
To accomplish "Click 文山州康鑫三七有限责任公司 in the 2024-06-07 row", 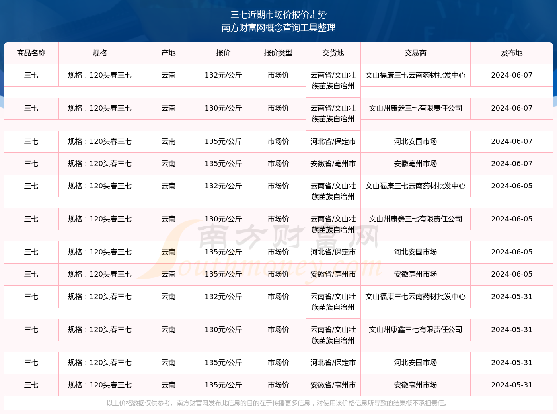I will click(x=416, y=108).
